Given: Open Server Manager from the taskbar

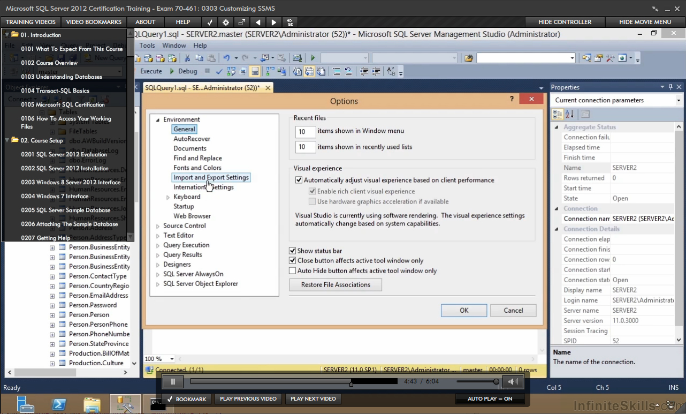Looking at the screenshot, I should [x=26, y=404].
